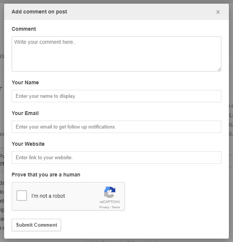Click the Your Email label

click(x=25, y=113)
